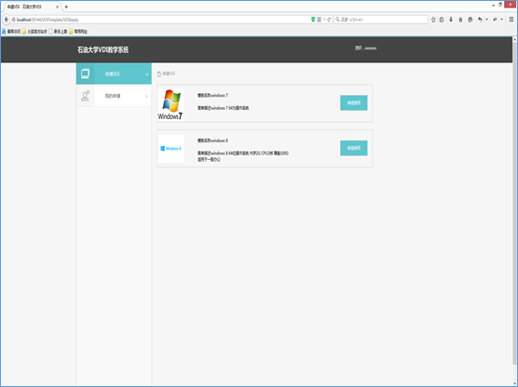Select the 申请VDI sidebar menu item
This screenshot has width=518, height=387.
(114, 73)
